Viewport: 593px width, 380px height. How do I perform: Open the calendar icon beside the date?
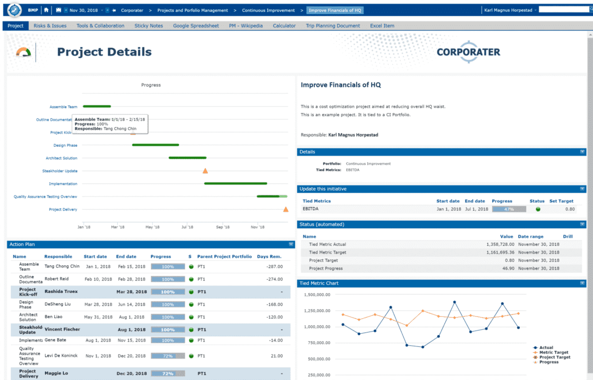[58, 10]
